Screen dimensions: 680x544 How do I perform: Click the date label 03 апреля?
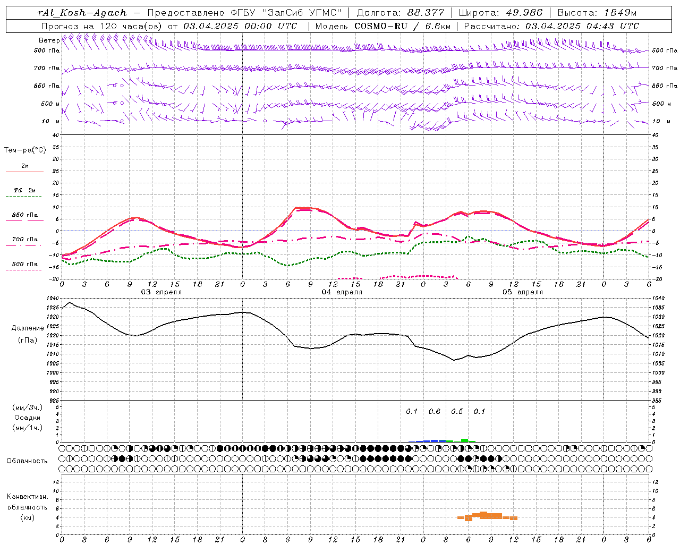point(161,292)
